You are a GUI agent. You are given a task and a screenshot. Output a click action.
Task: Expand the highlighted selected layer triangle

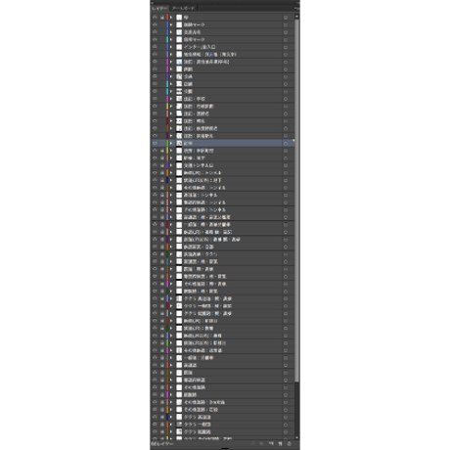click(171, 143)
